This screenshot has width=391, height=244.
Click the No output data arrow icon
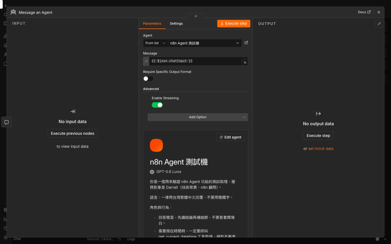coord(319,114)
